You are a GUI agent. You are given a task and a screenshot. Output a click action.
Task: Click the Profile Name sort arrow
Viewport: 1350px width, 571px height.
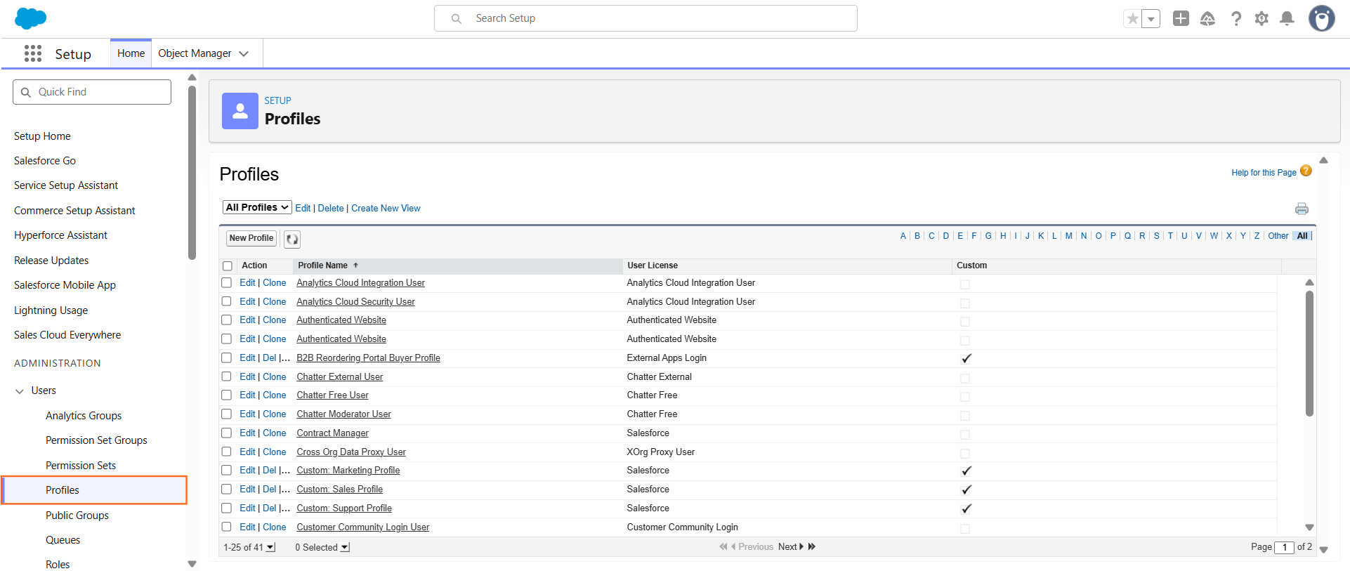click(x=355, y=265)
